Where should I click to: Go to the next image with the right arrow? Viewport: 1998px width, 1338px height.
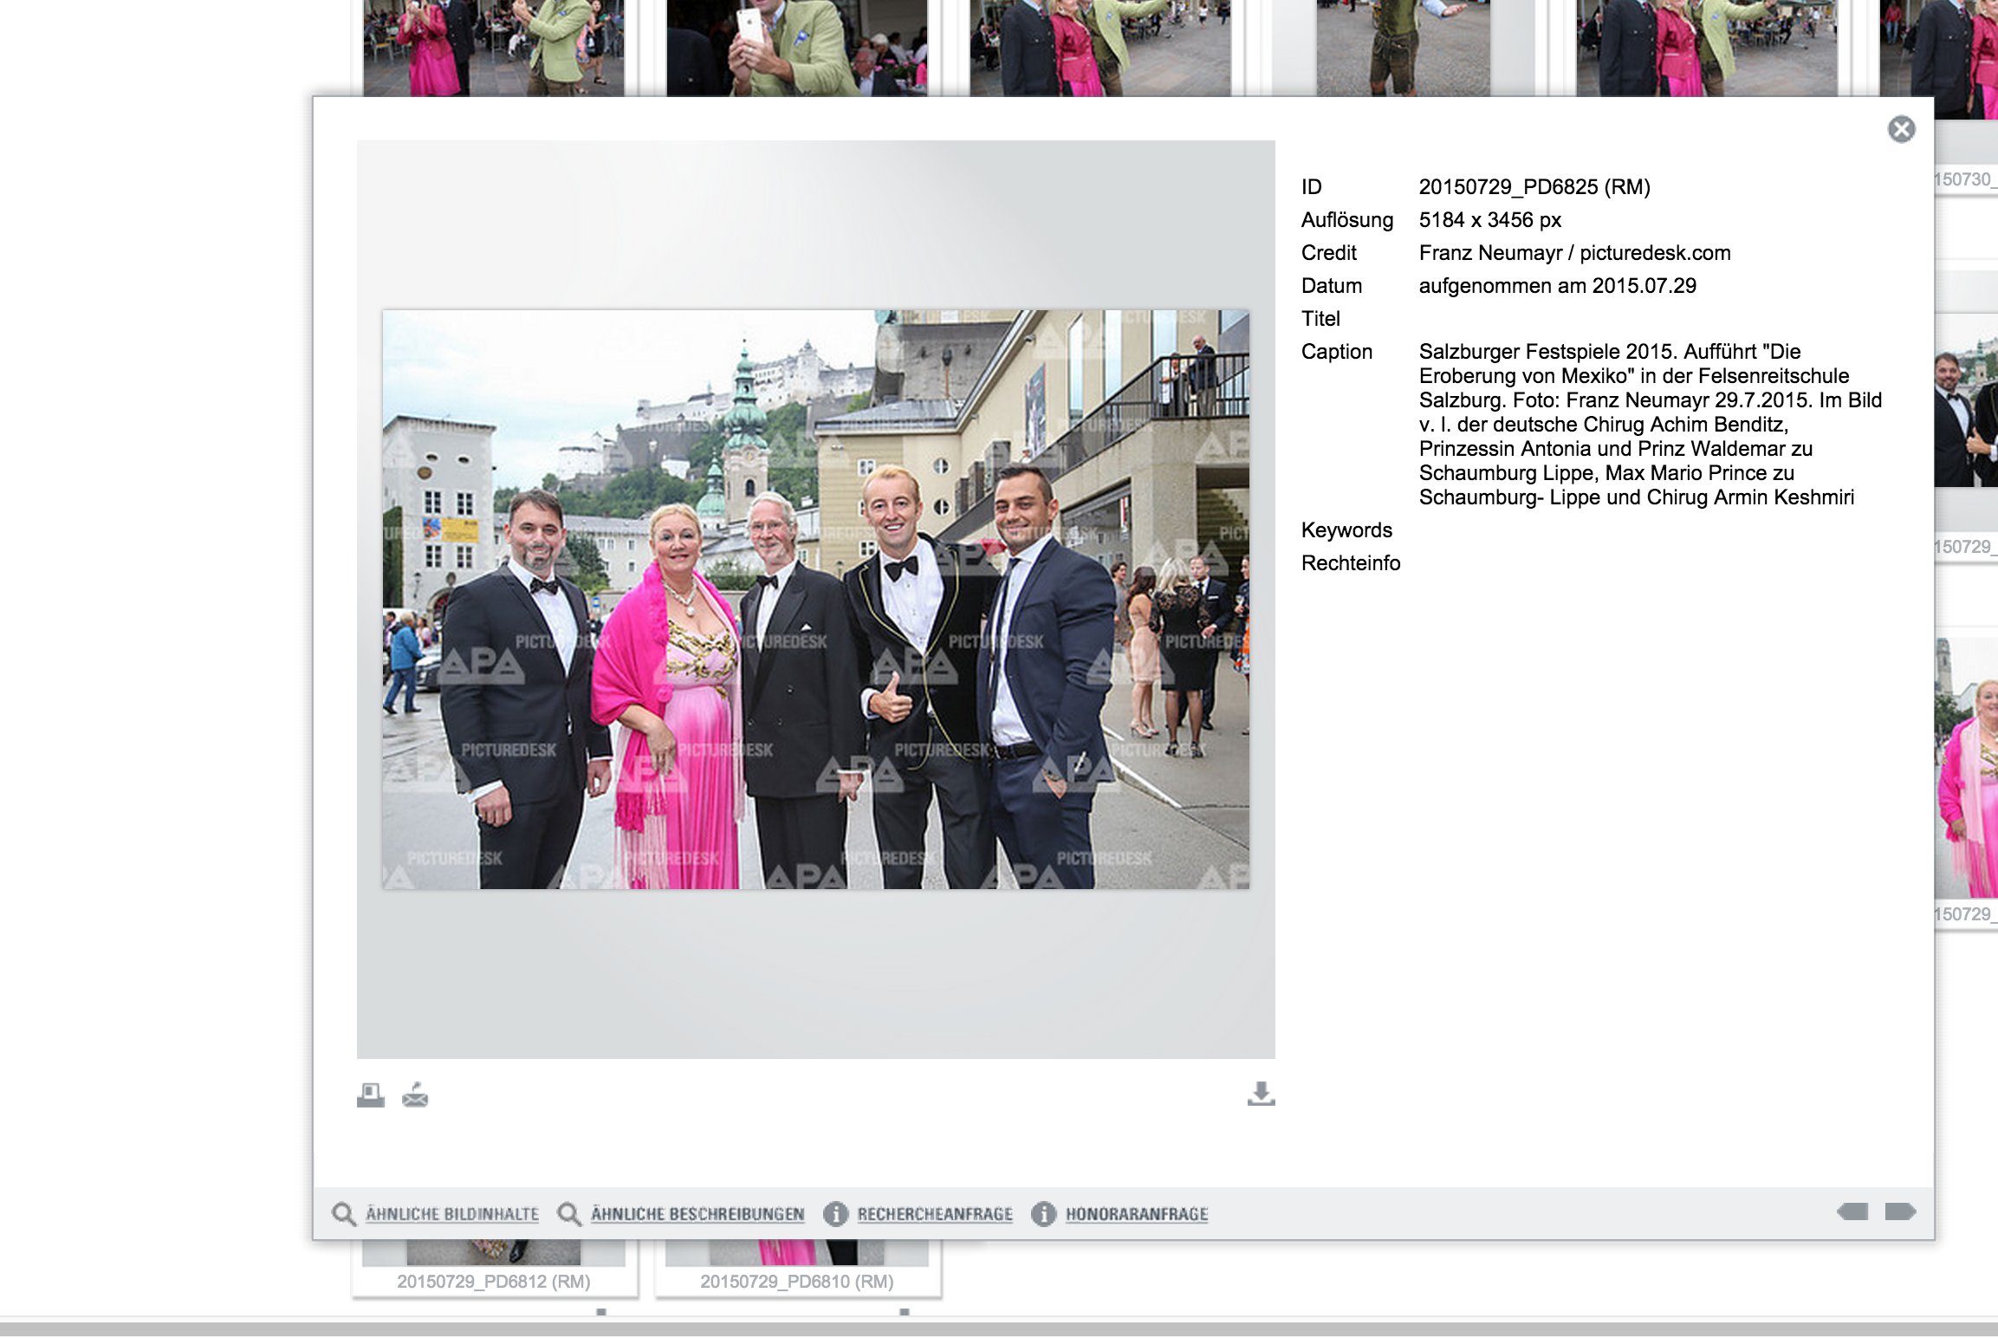(x=1899, y=1211)
